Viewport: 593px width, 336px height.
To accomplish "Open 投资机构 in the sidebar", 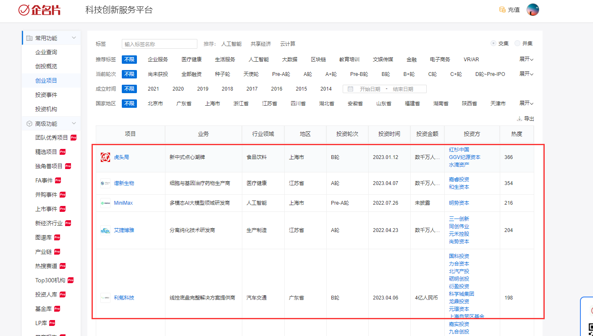I will pos(46,109).
